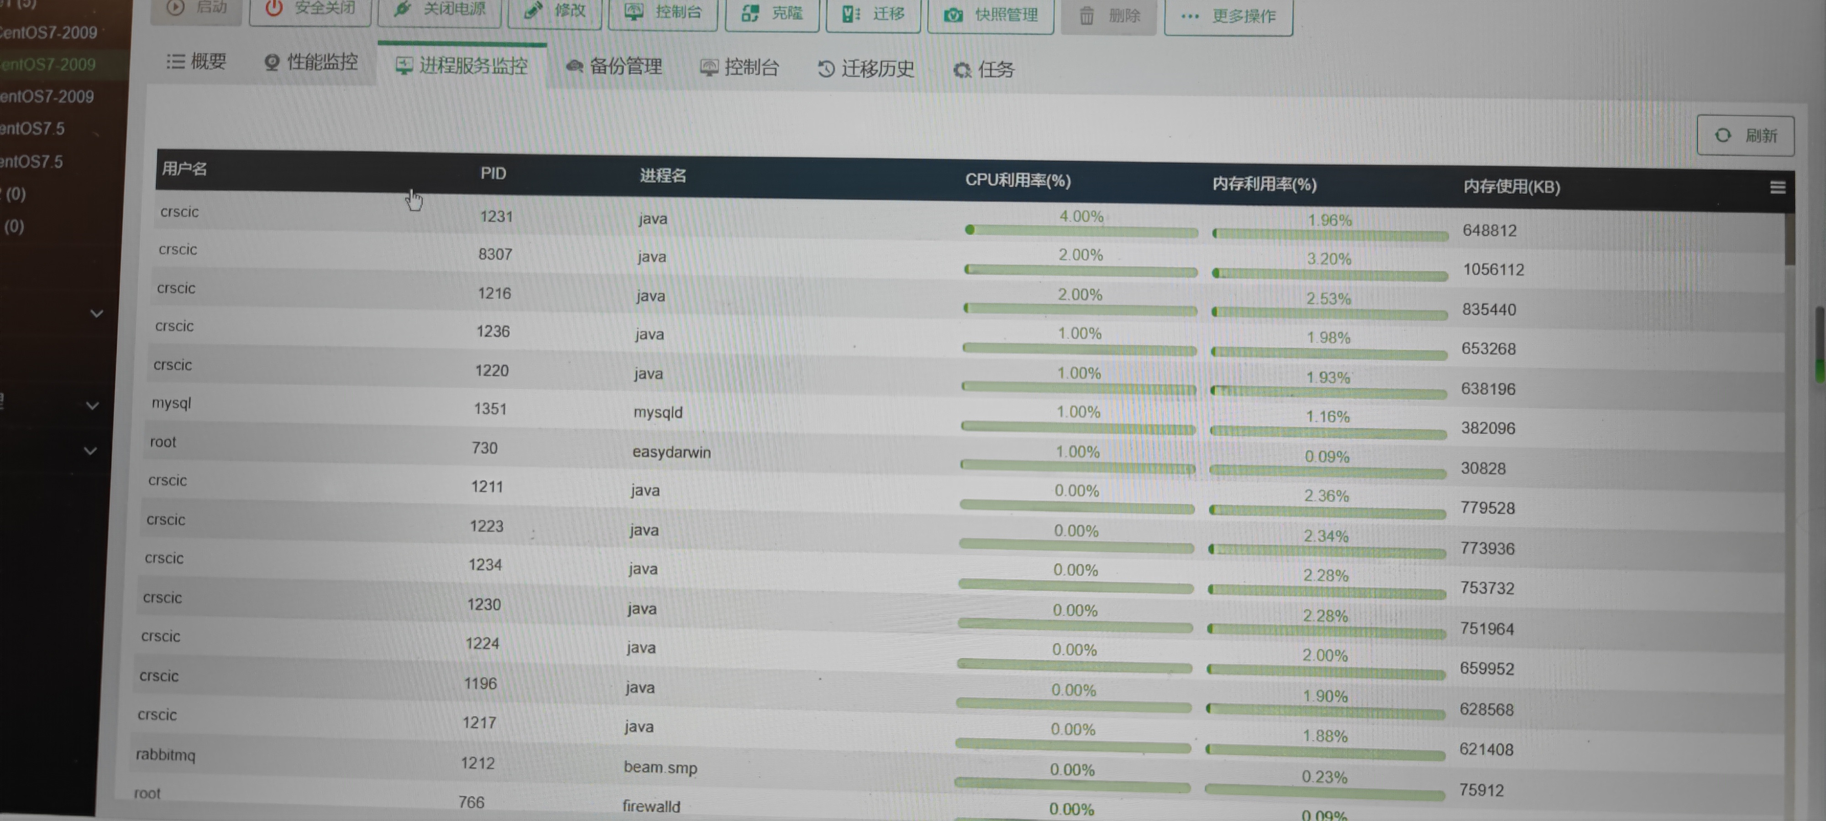Click the 克隆 clone icon button

772,14
